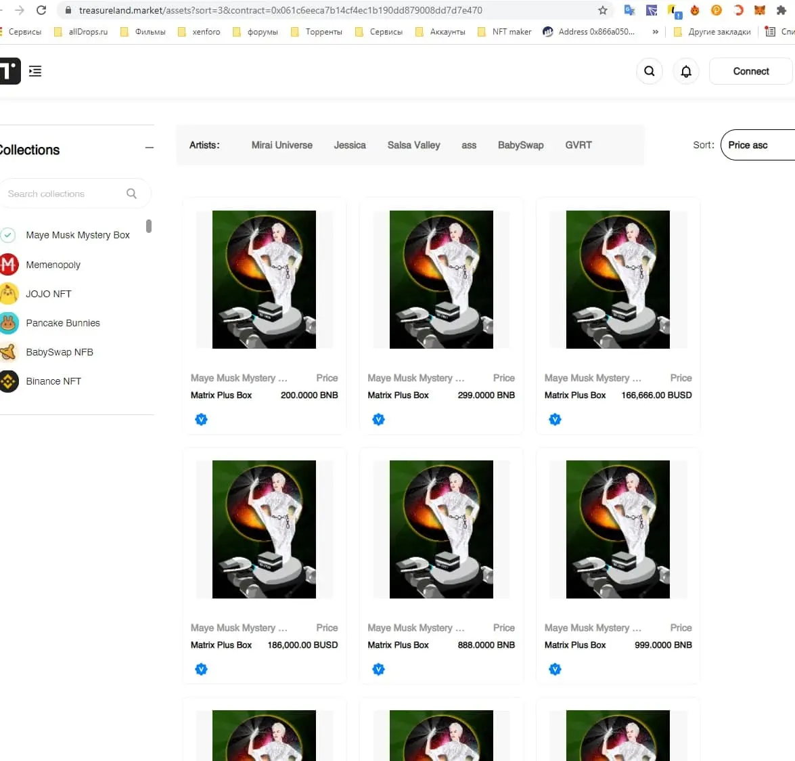Click the Connect wallet button
Viewport: 795px width, 761px height.
coord(750,71)
